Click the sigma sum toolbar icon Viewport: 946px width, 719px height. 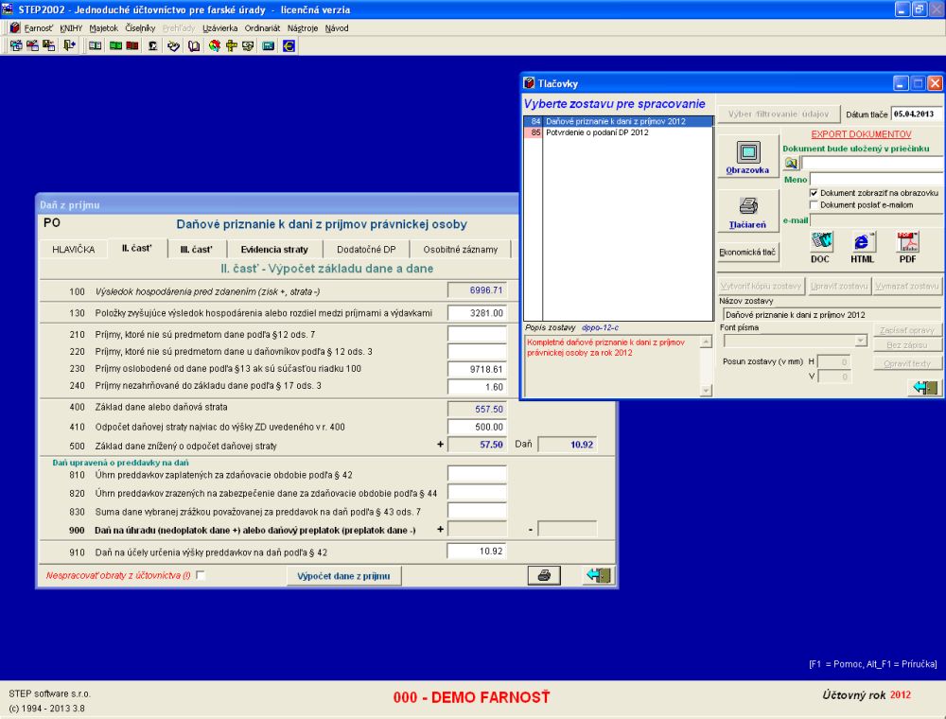[x=152, y=45]
